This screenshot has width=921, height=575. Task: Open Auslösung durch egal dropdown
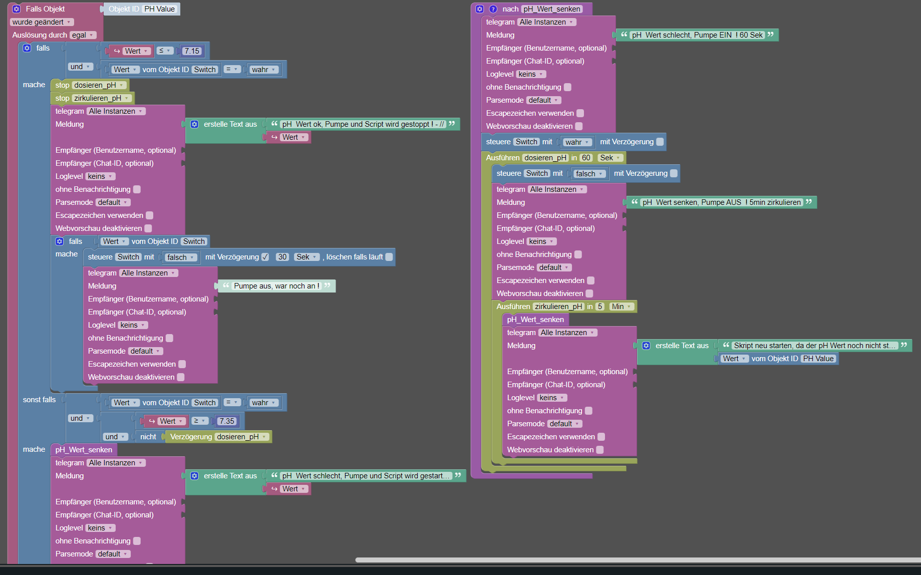[83, 35]
